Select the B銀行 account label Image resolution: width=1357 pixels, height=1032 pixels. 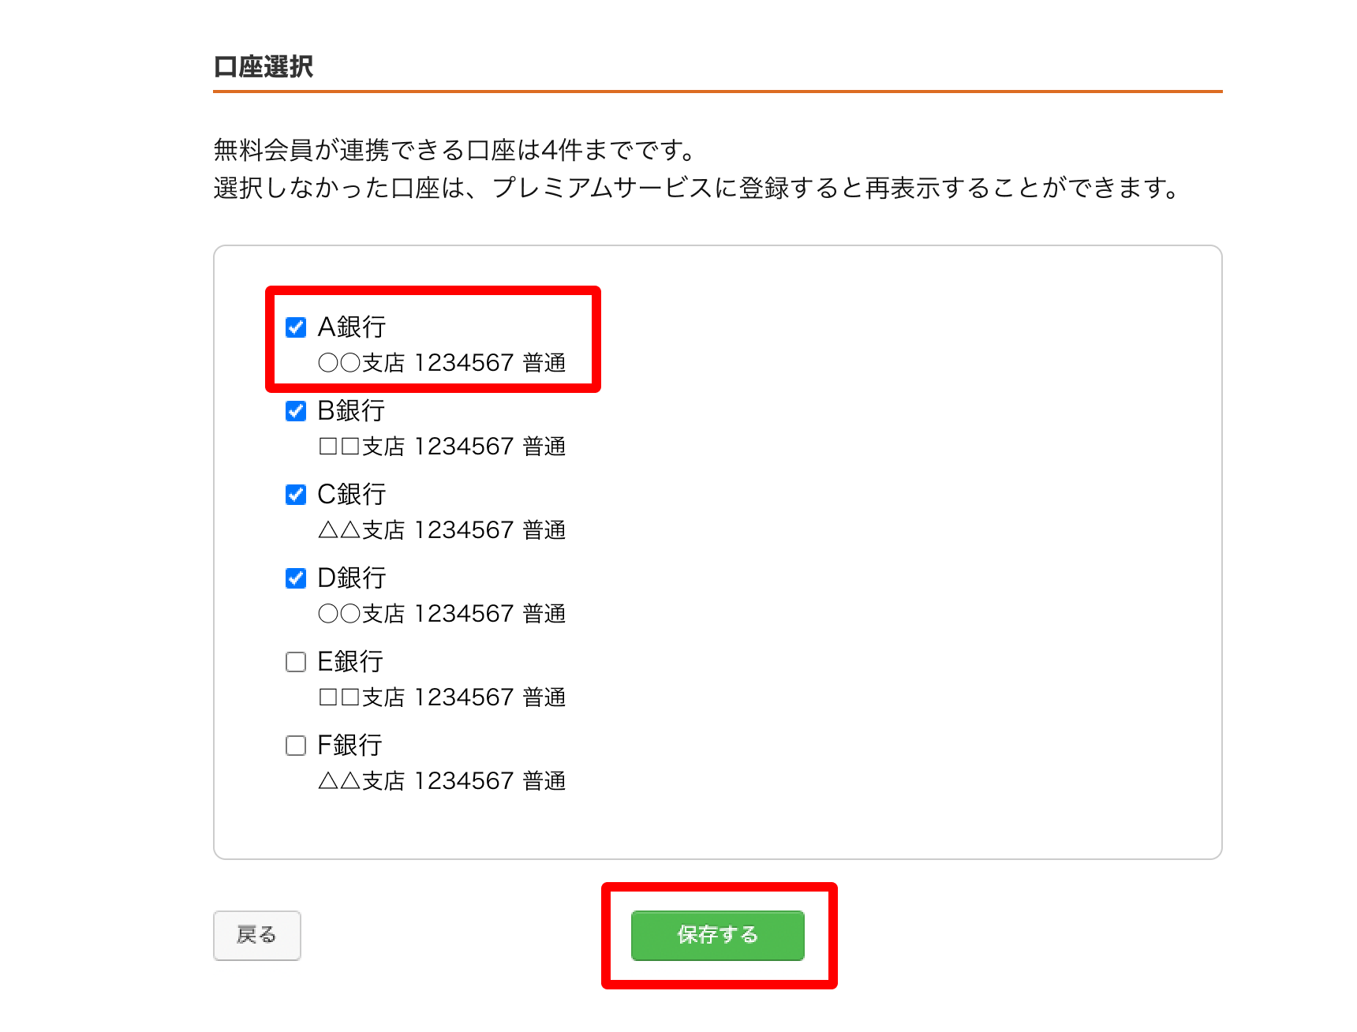pyautogui.click(x=351, y=410)
